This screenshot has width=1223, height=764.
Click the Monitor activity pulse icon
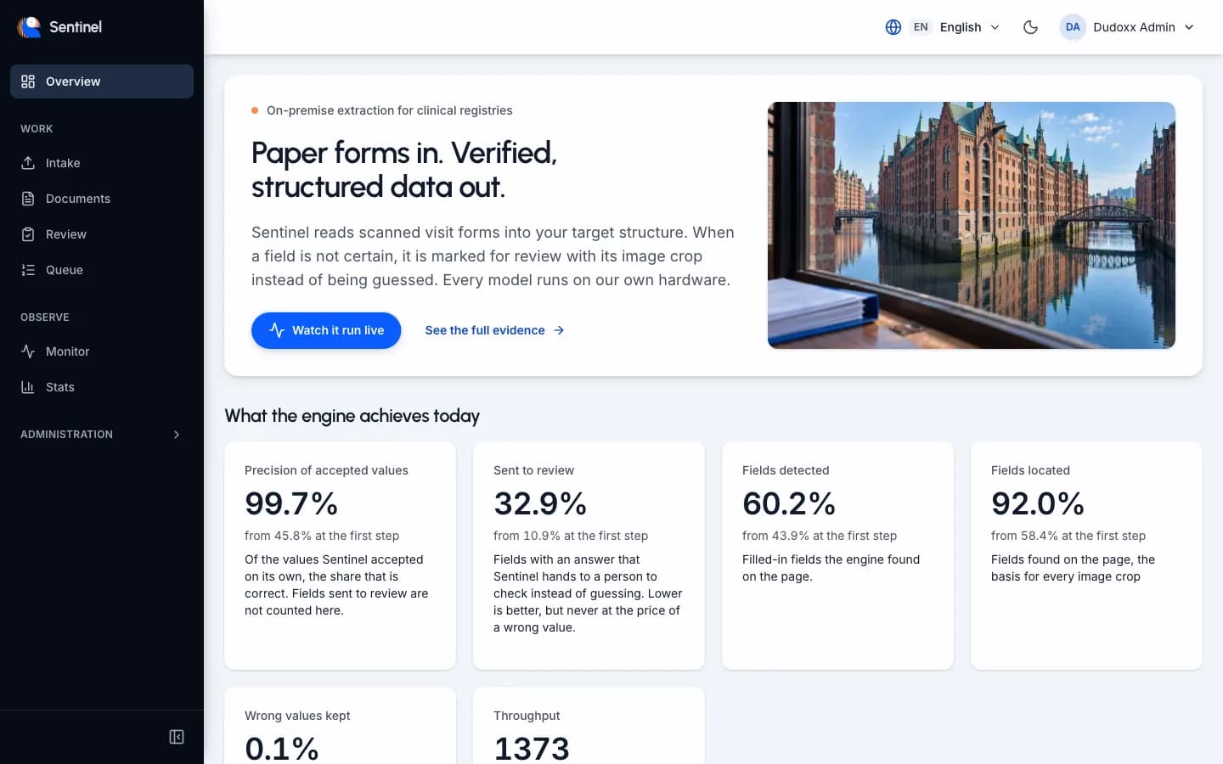pyautogui.click(x=28, y=351)
